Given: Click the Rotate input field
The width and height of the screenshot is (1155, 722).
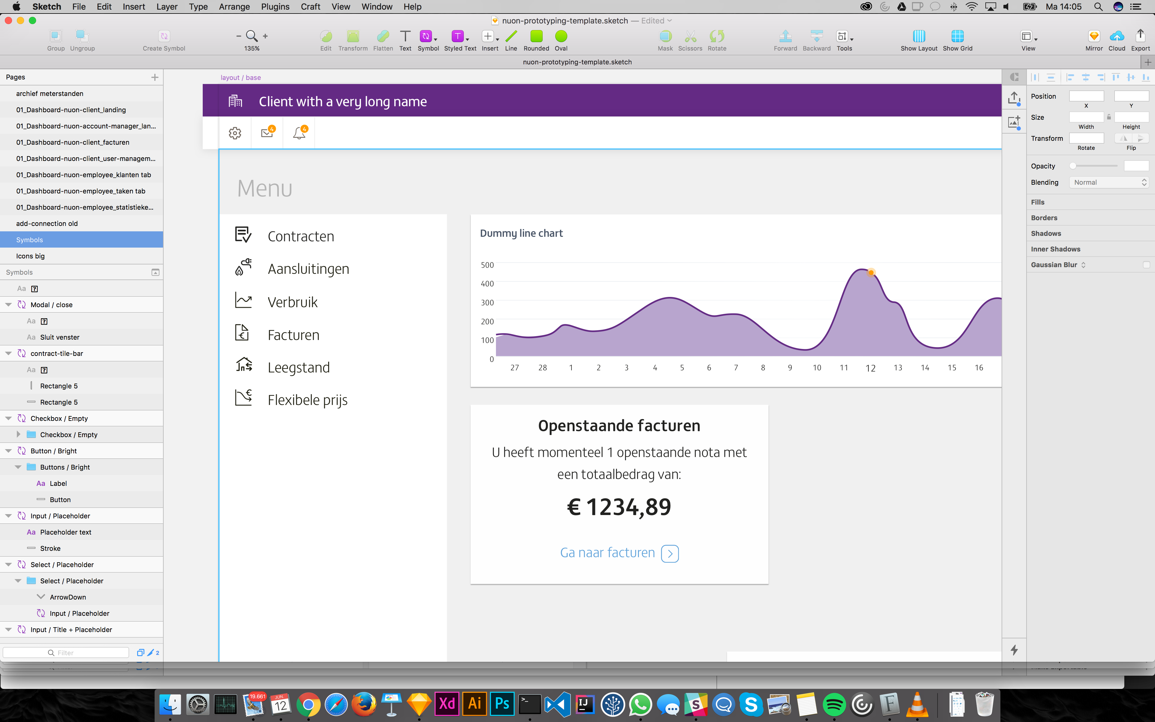Looking at the screenshot, I should tap(1086, 138).
